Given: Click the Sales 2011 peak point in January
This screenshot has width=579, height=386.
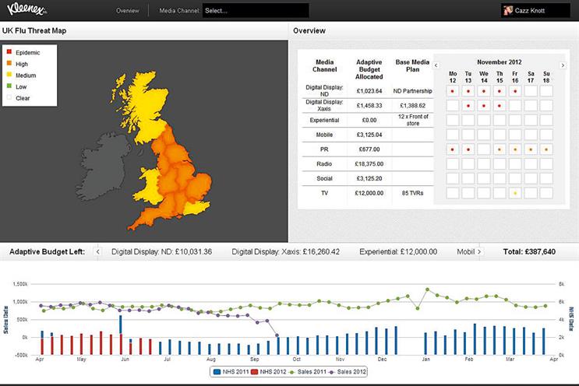Looking at the screenshot, I should click(428, 289).
